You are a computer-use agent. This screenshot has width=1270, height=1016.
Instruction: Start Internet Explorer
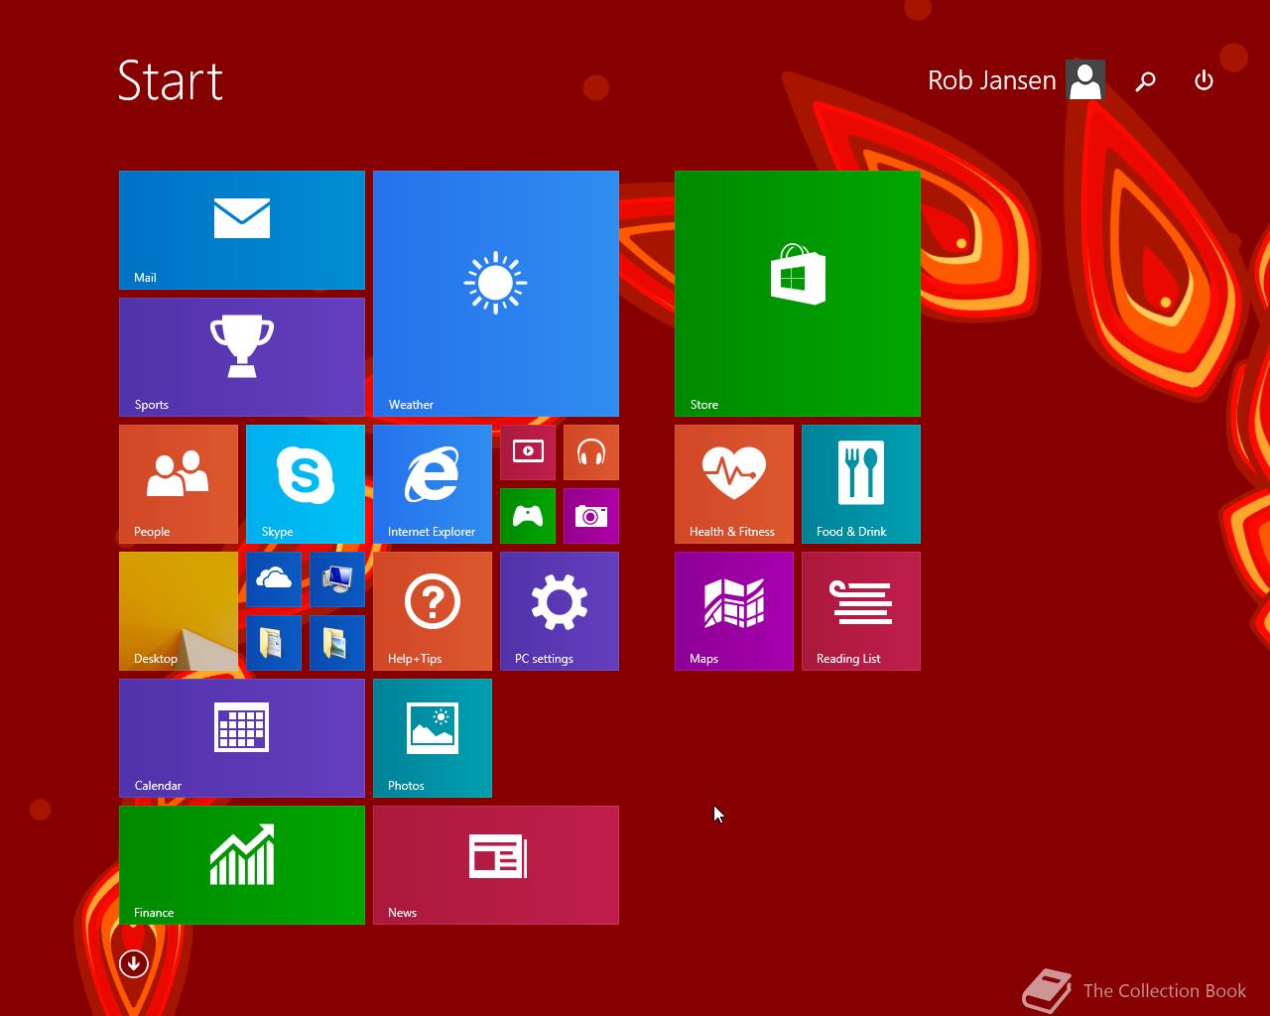pos(433,484)
